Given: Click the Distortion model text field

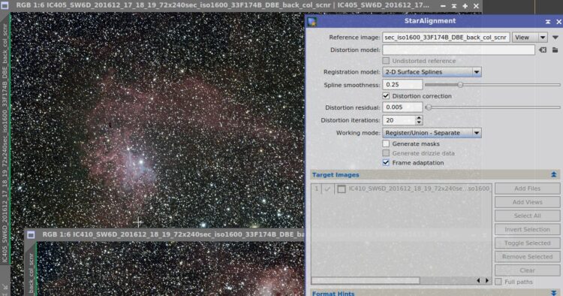Looking at the screenshot, I should click(x=459, y=50).
